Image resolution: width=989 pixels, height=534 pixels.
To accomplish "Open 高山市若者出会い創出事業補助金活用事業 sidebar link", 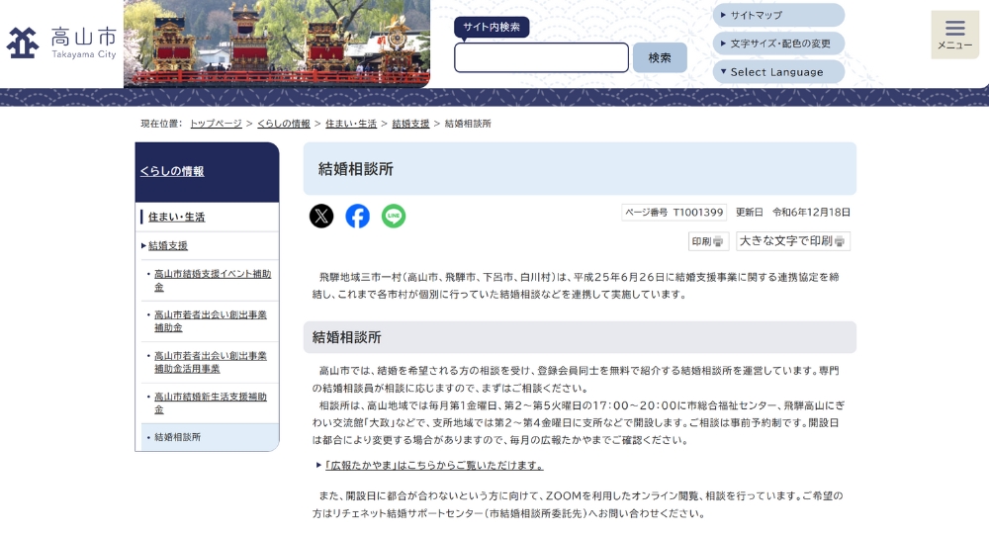I will coord(211,362).
